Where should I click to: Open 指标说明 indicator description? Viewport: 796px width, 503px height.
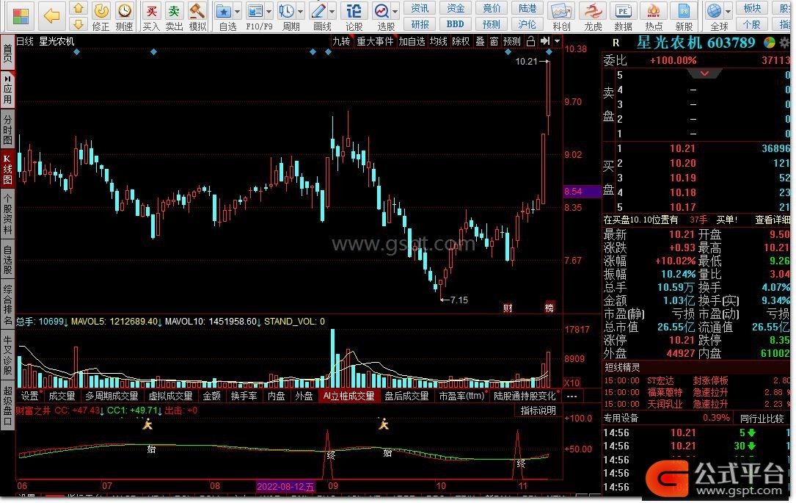(x=538, y=410)
